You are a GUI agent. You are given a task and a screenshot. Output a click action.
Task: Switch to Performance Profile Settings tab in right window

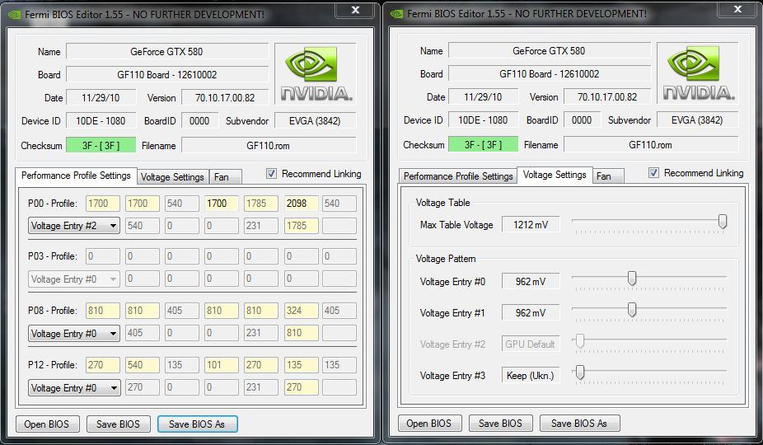coord(458,176)
